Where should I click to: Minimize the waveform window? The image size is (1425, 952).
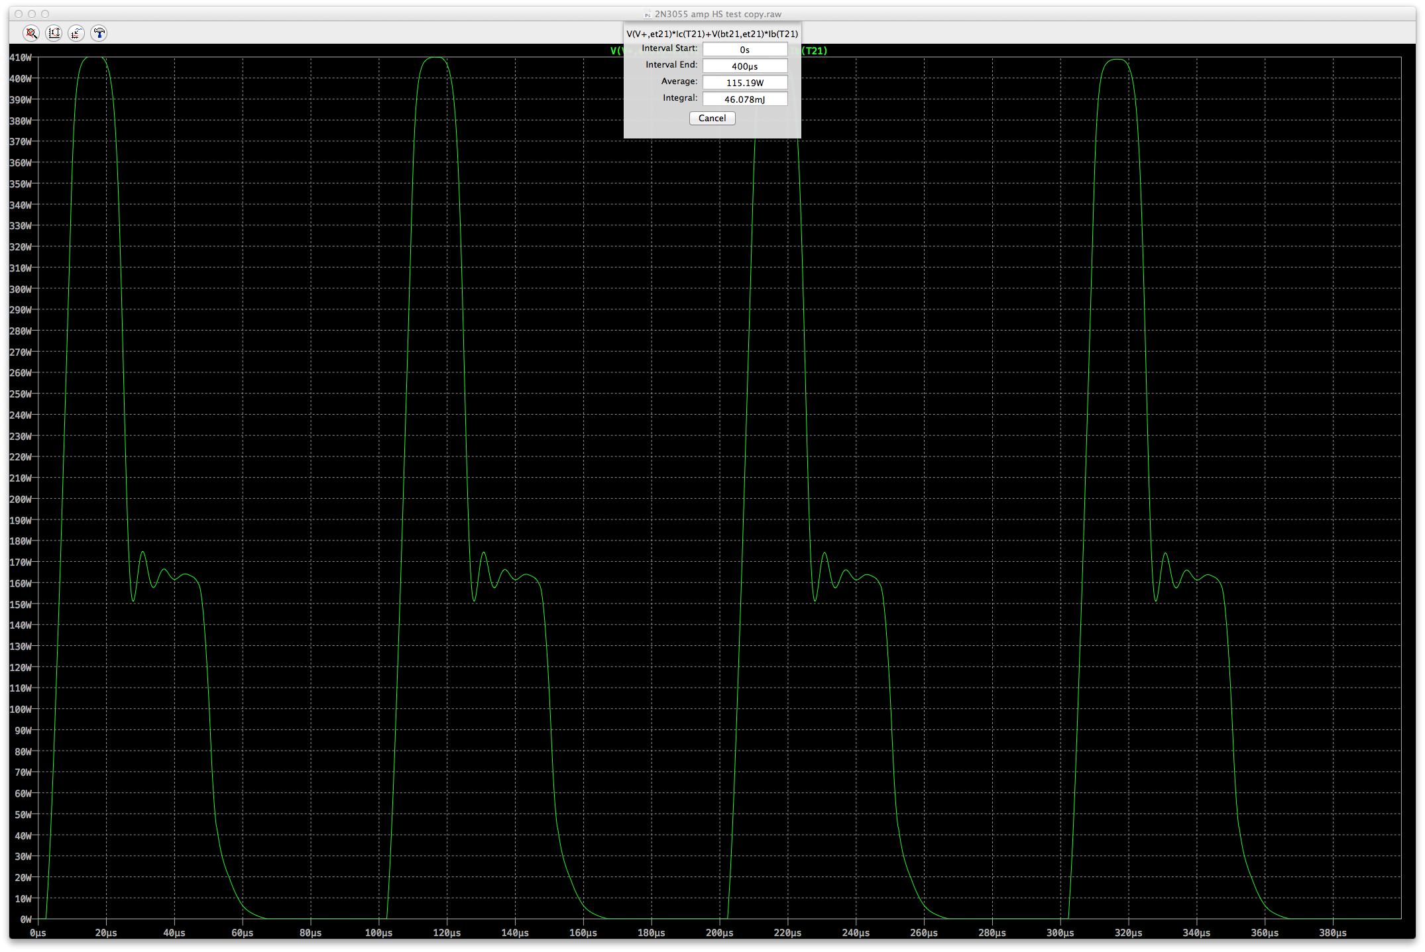coord(32,14)
